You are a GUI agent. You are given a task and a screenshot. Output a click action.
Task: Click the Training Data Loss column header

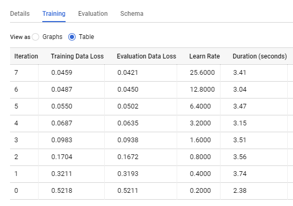77,56
